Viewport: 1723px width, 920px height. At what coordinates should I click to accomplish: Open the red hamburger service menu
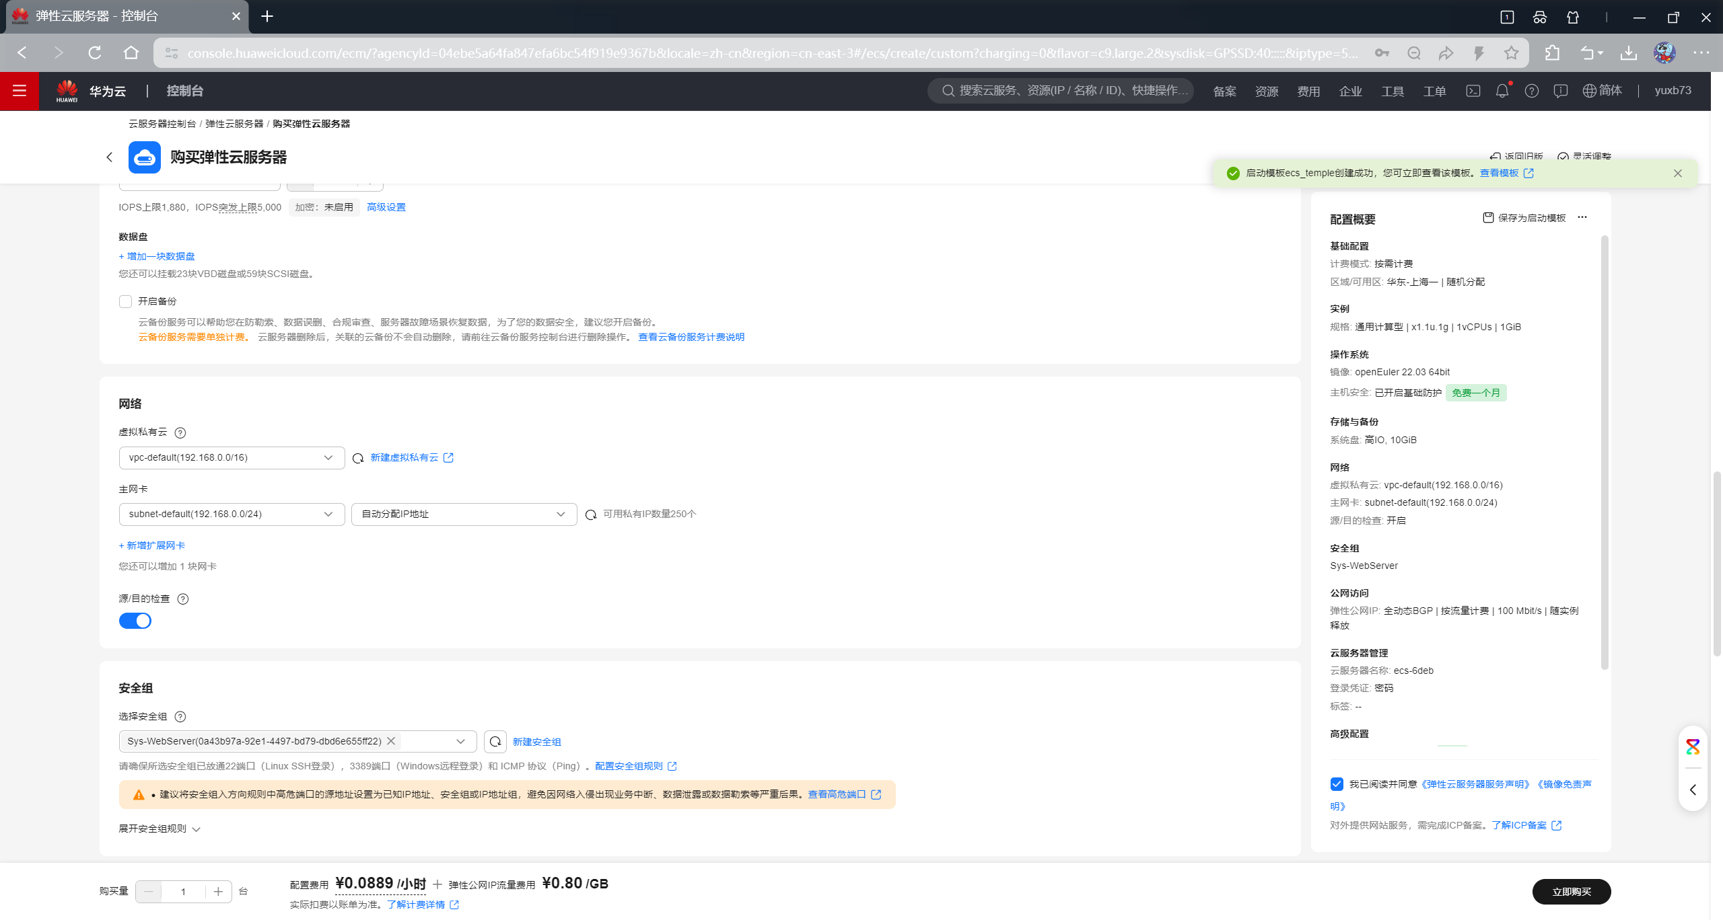point(19,91)
